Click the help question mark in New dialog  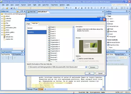[x=101, y=20]
